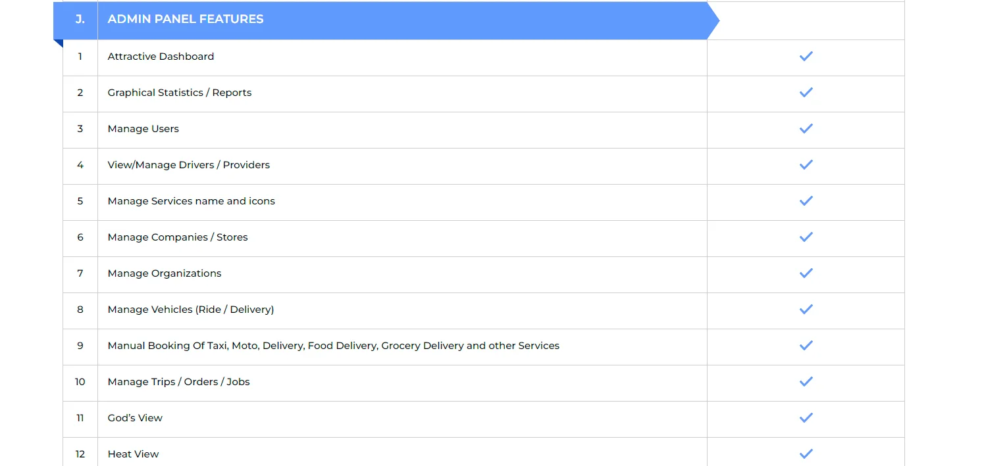Select the View/Manage Drivers / Providers checkmark
Image resolution: width=984 pixels, height=466 pixels.
click(x=806, y=165)
